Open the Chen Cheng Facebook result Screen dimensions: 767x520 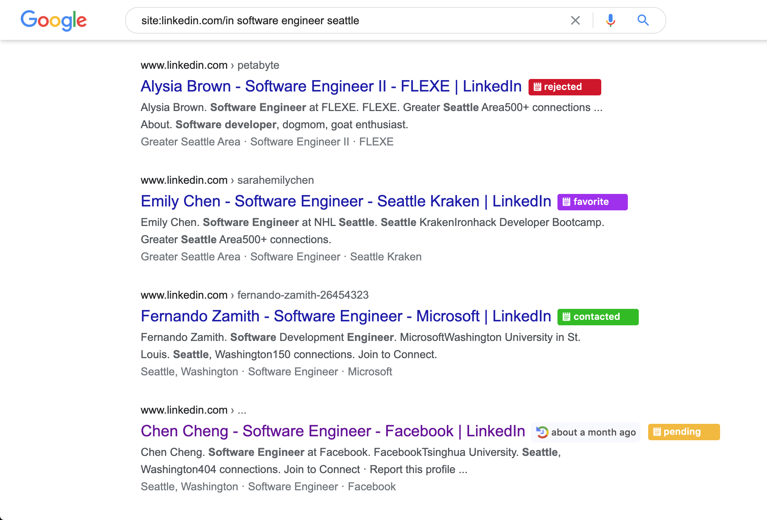333,431
